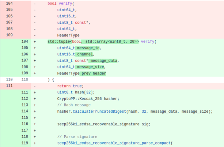This screenshot has width=224, height=147.
Task: Click removed 'HeaderType' line without parameter name
Action: [x=68, y=35]
